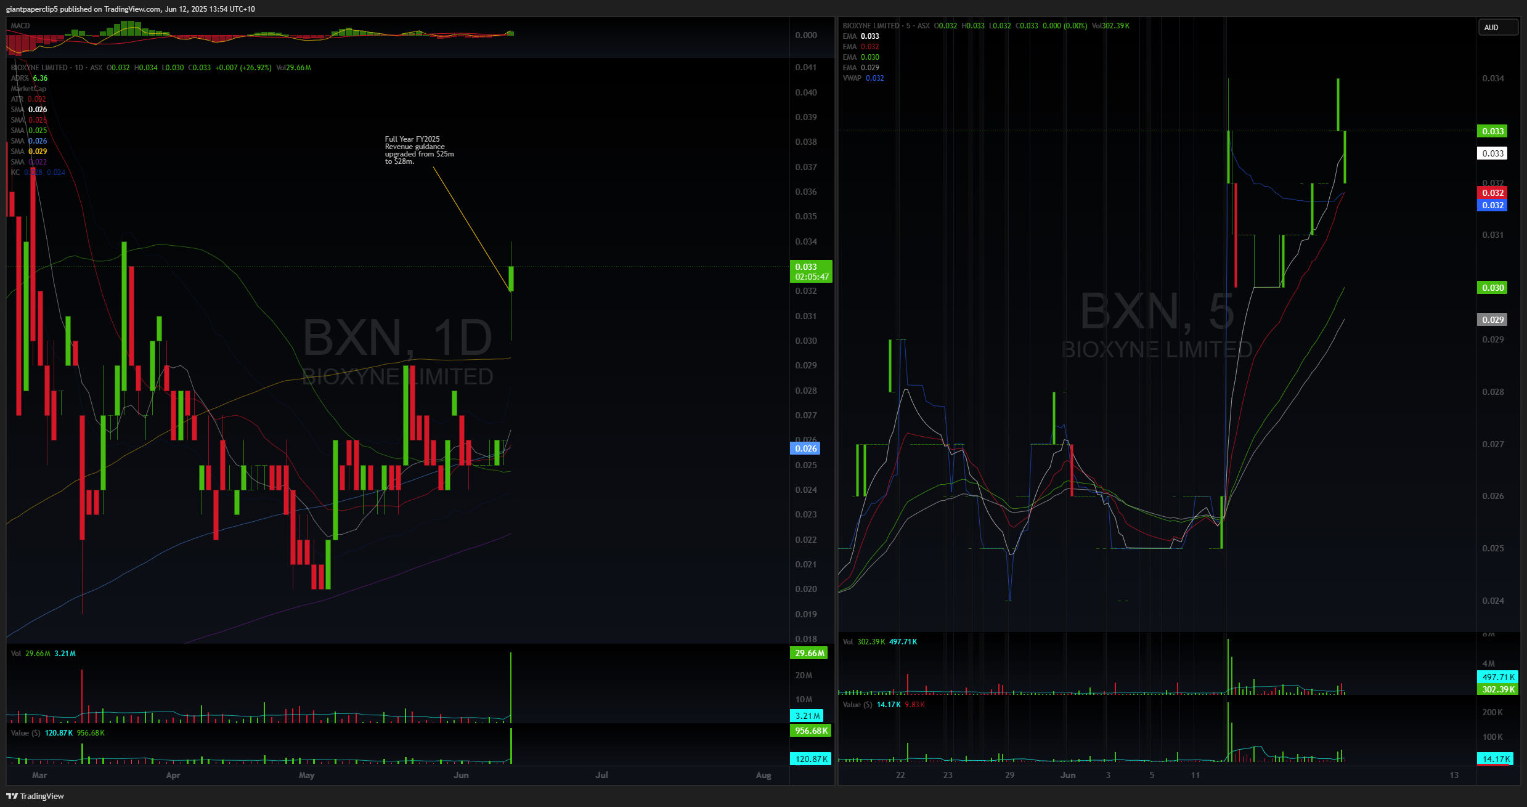Click the May label on time axis
The image size is (1527, 807).
(306, 775)
